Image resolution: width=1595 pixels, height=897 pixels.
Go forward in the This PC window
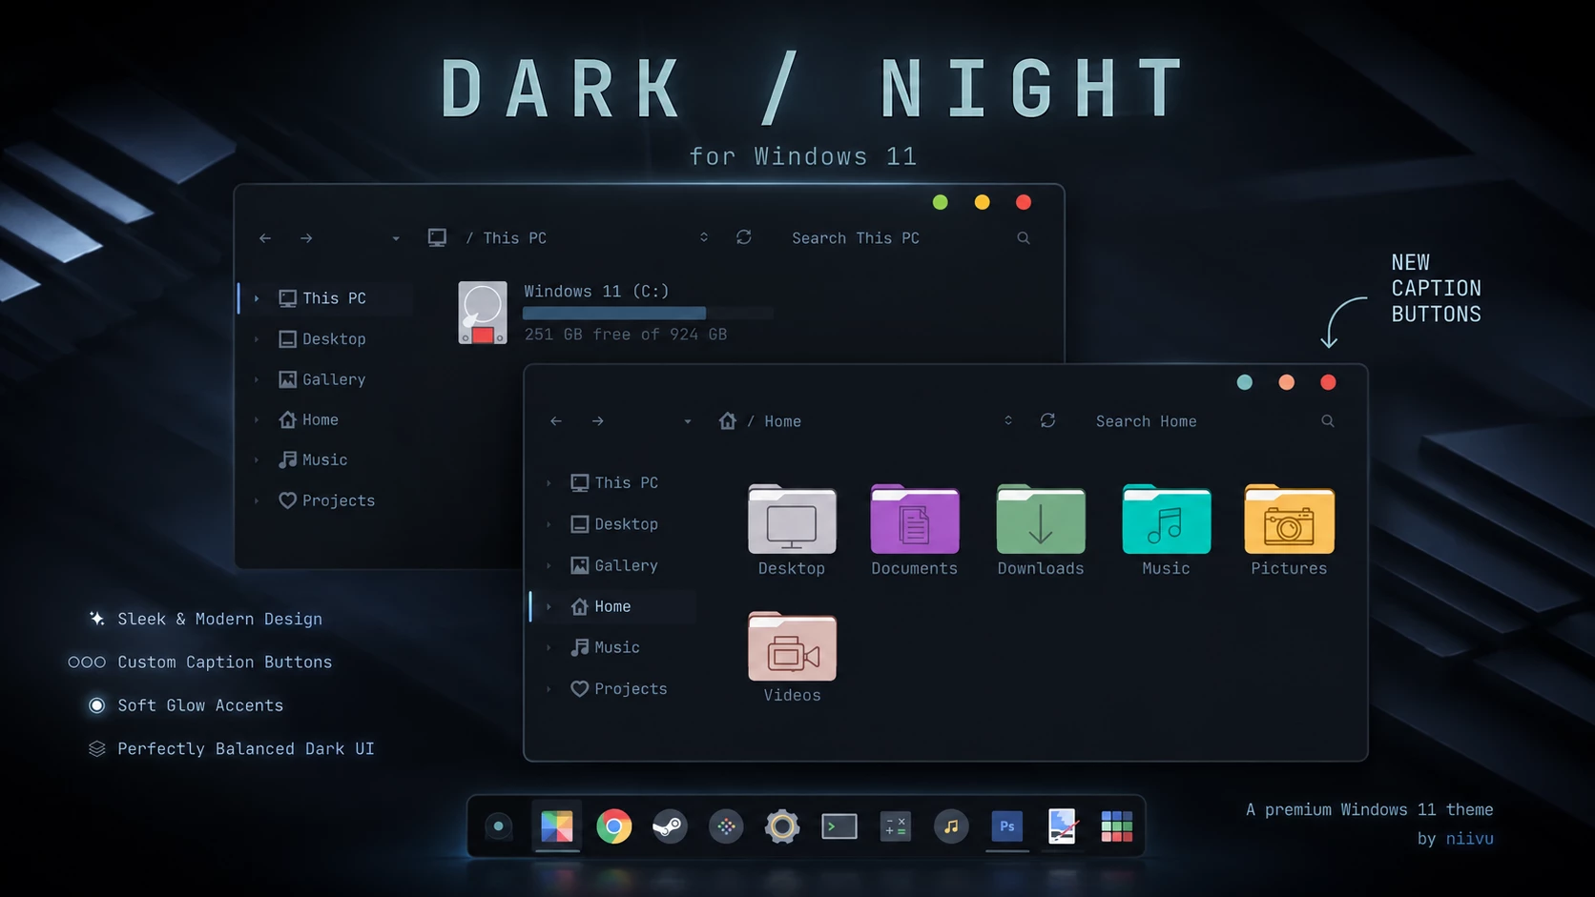306,238
